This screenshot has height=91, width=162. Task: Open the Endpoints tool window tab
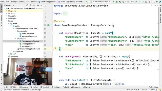76,87
